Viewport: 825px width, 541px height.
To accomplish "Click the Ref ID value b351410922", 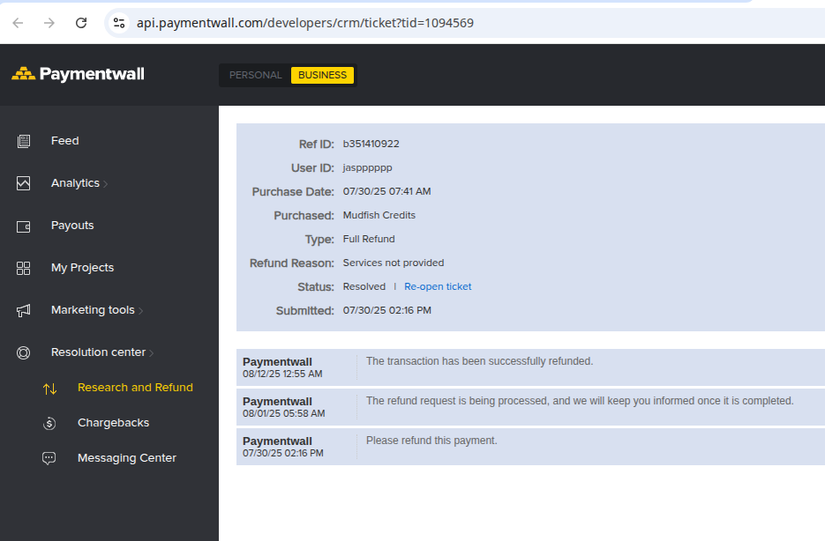I will 371,144.
